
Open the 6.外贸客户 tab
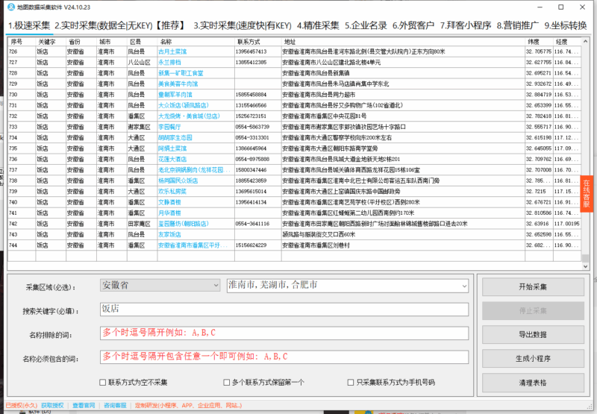tap(413, 25)
